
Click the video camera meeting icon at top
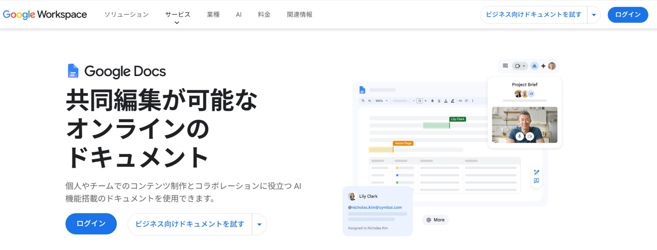(517, 66)
